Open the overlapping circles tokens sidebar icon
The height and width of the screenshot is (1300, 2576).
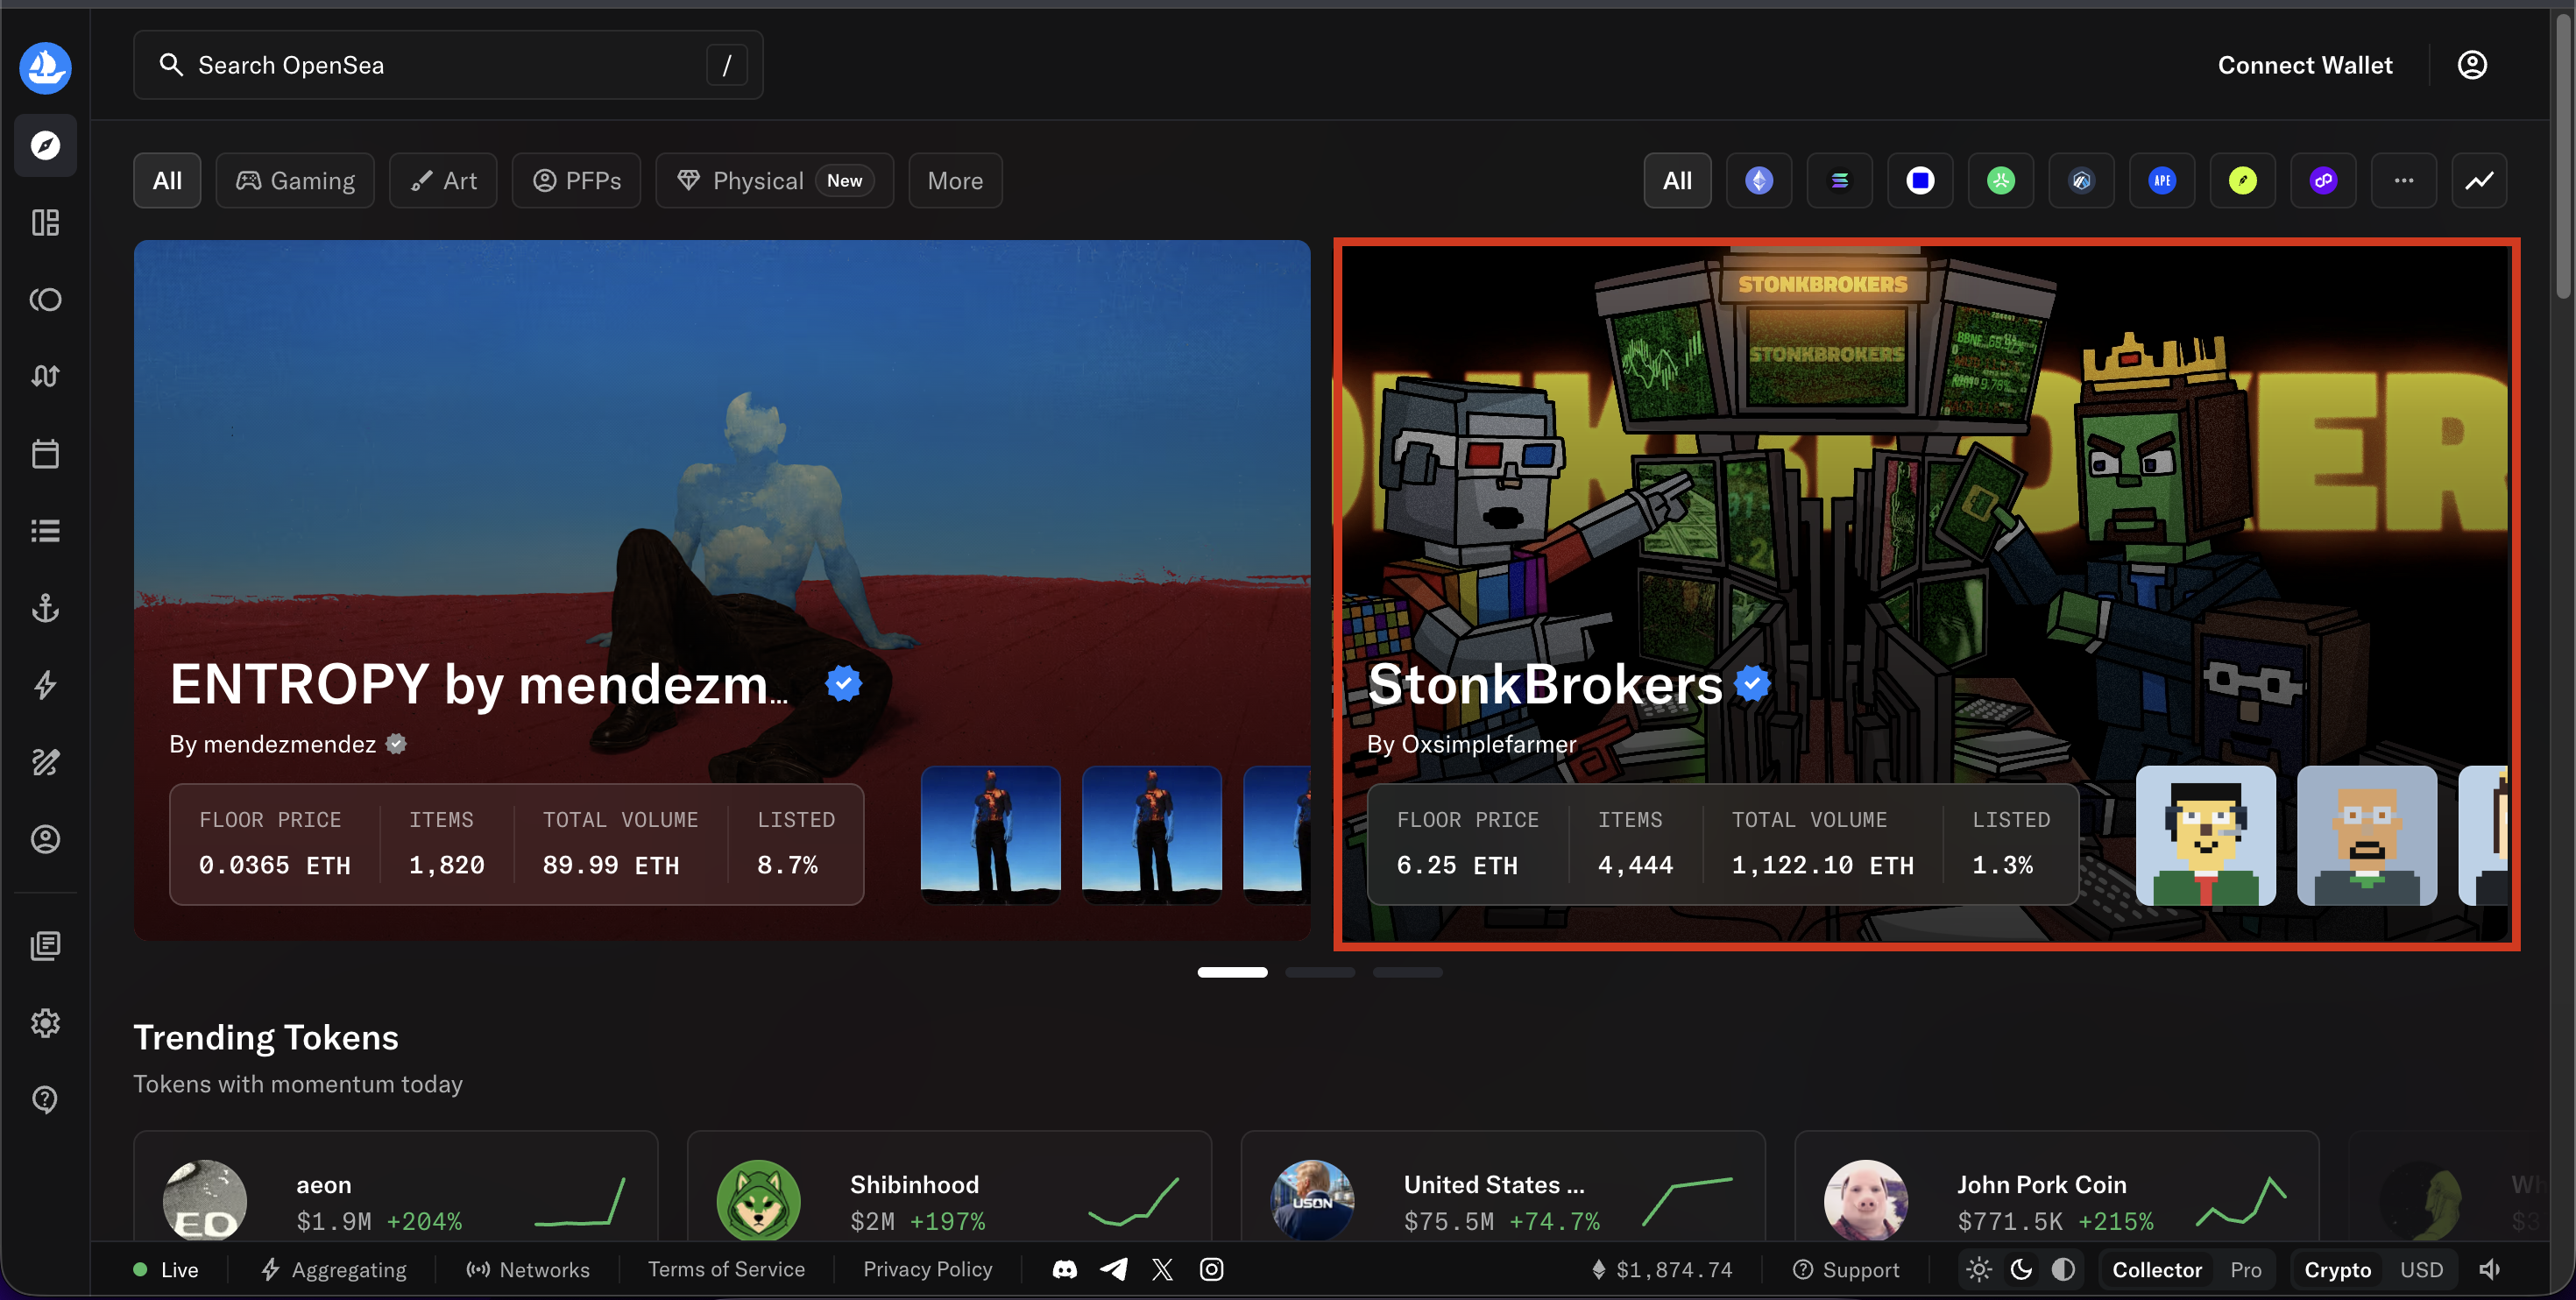[45, 299]
